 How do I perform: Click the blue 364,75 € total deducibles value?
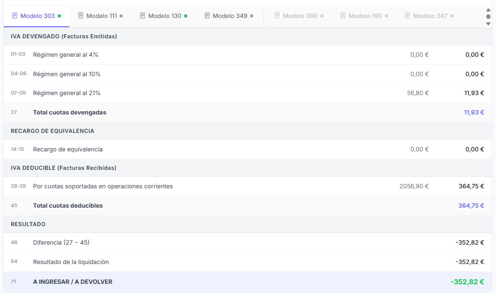(471, 206)
